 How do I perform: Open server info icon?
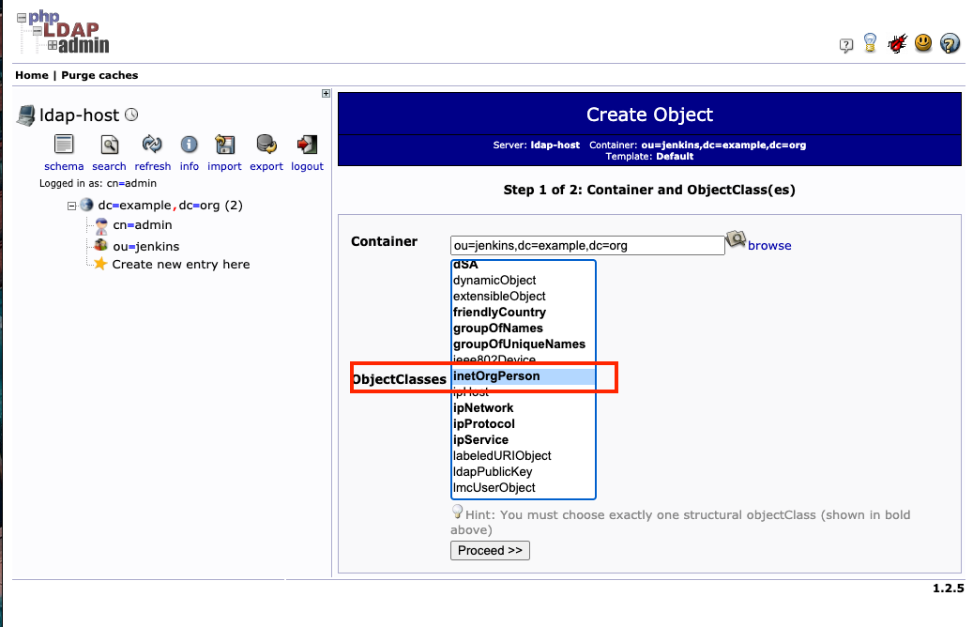point(190,145)
